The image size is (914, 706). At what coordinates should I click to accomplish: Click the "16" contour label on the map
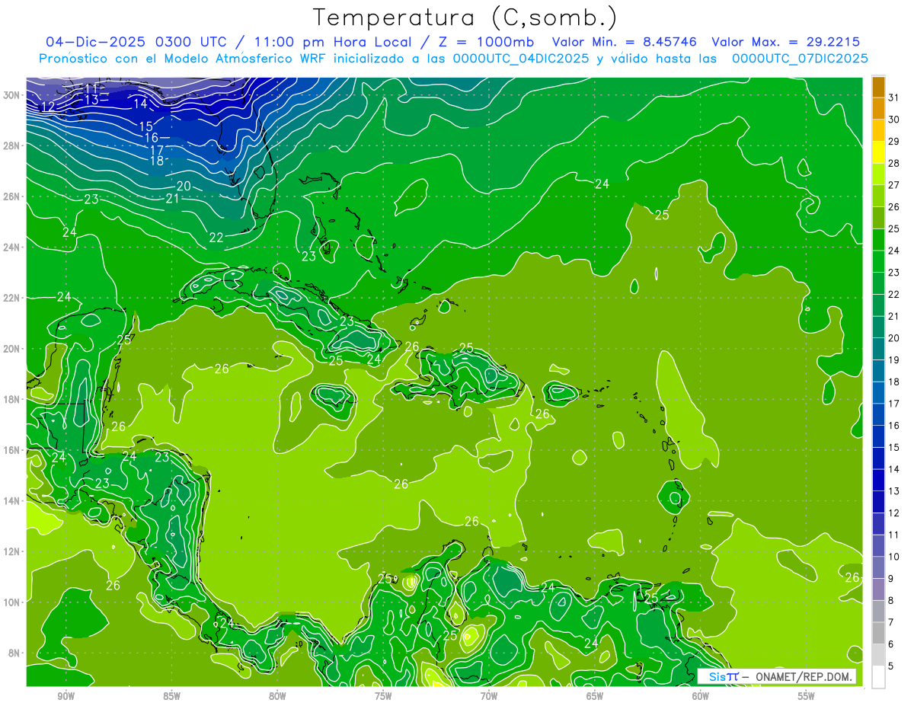(x=152, y=138)
